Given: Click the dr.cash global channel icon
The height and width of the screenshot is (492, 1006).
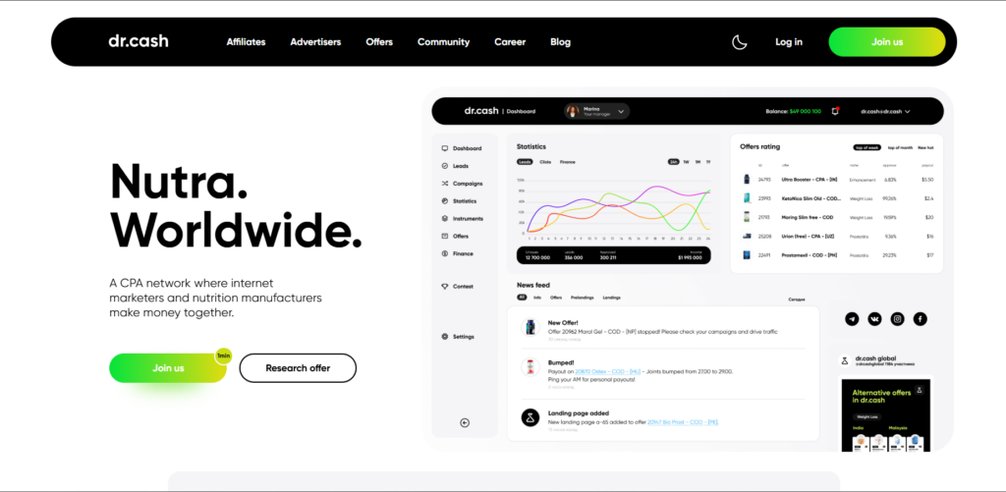Looking at the screenshot, I should (x=845, y=360).
